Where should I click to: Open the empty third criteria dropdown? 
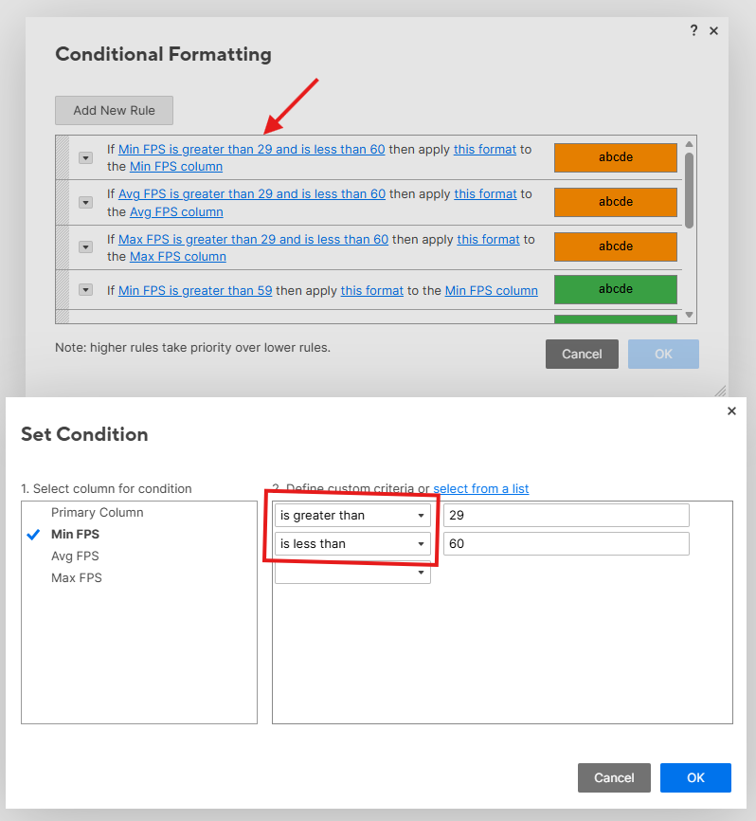(x=352, y=573)
